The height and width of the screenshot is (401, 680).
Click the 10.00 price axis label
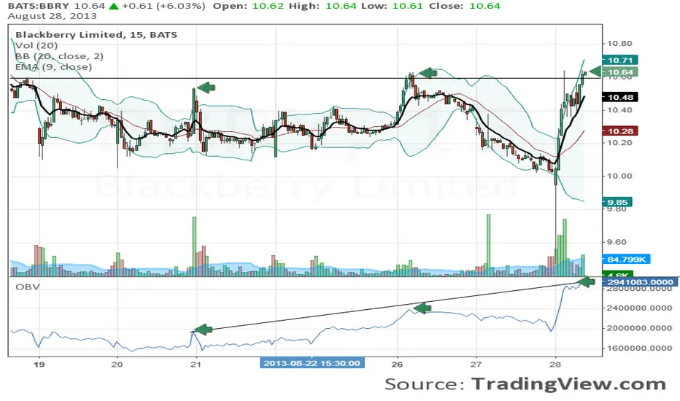coord(619,176)
